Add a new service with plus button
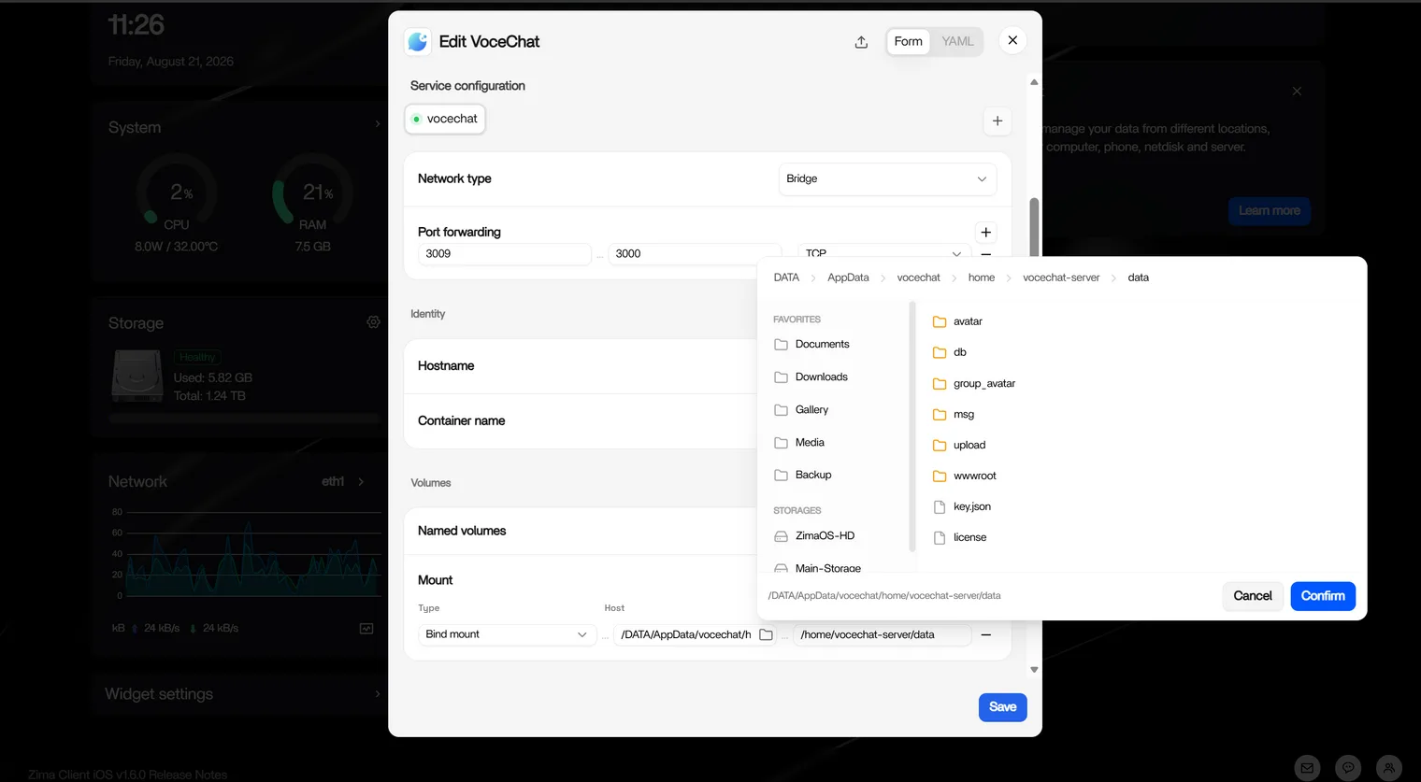Viewport: 1421px width, 782px height. [x=998, y=121]
